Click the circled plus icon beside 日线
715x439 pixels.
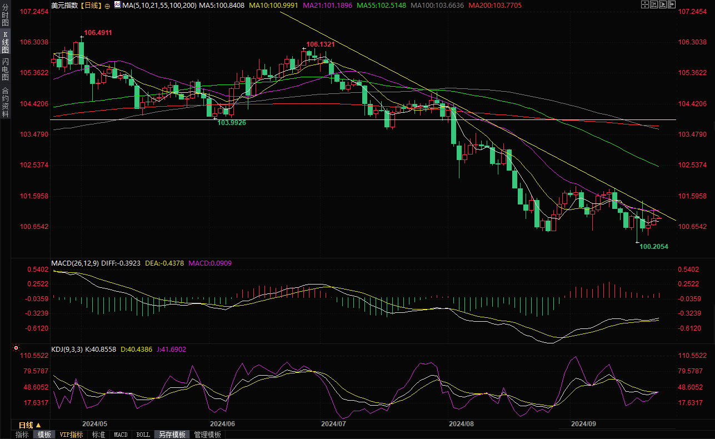pos(107,6)
